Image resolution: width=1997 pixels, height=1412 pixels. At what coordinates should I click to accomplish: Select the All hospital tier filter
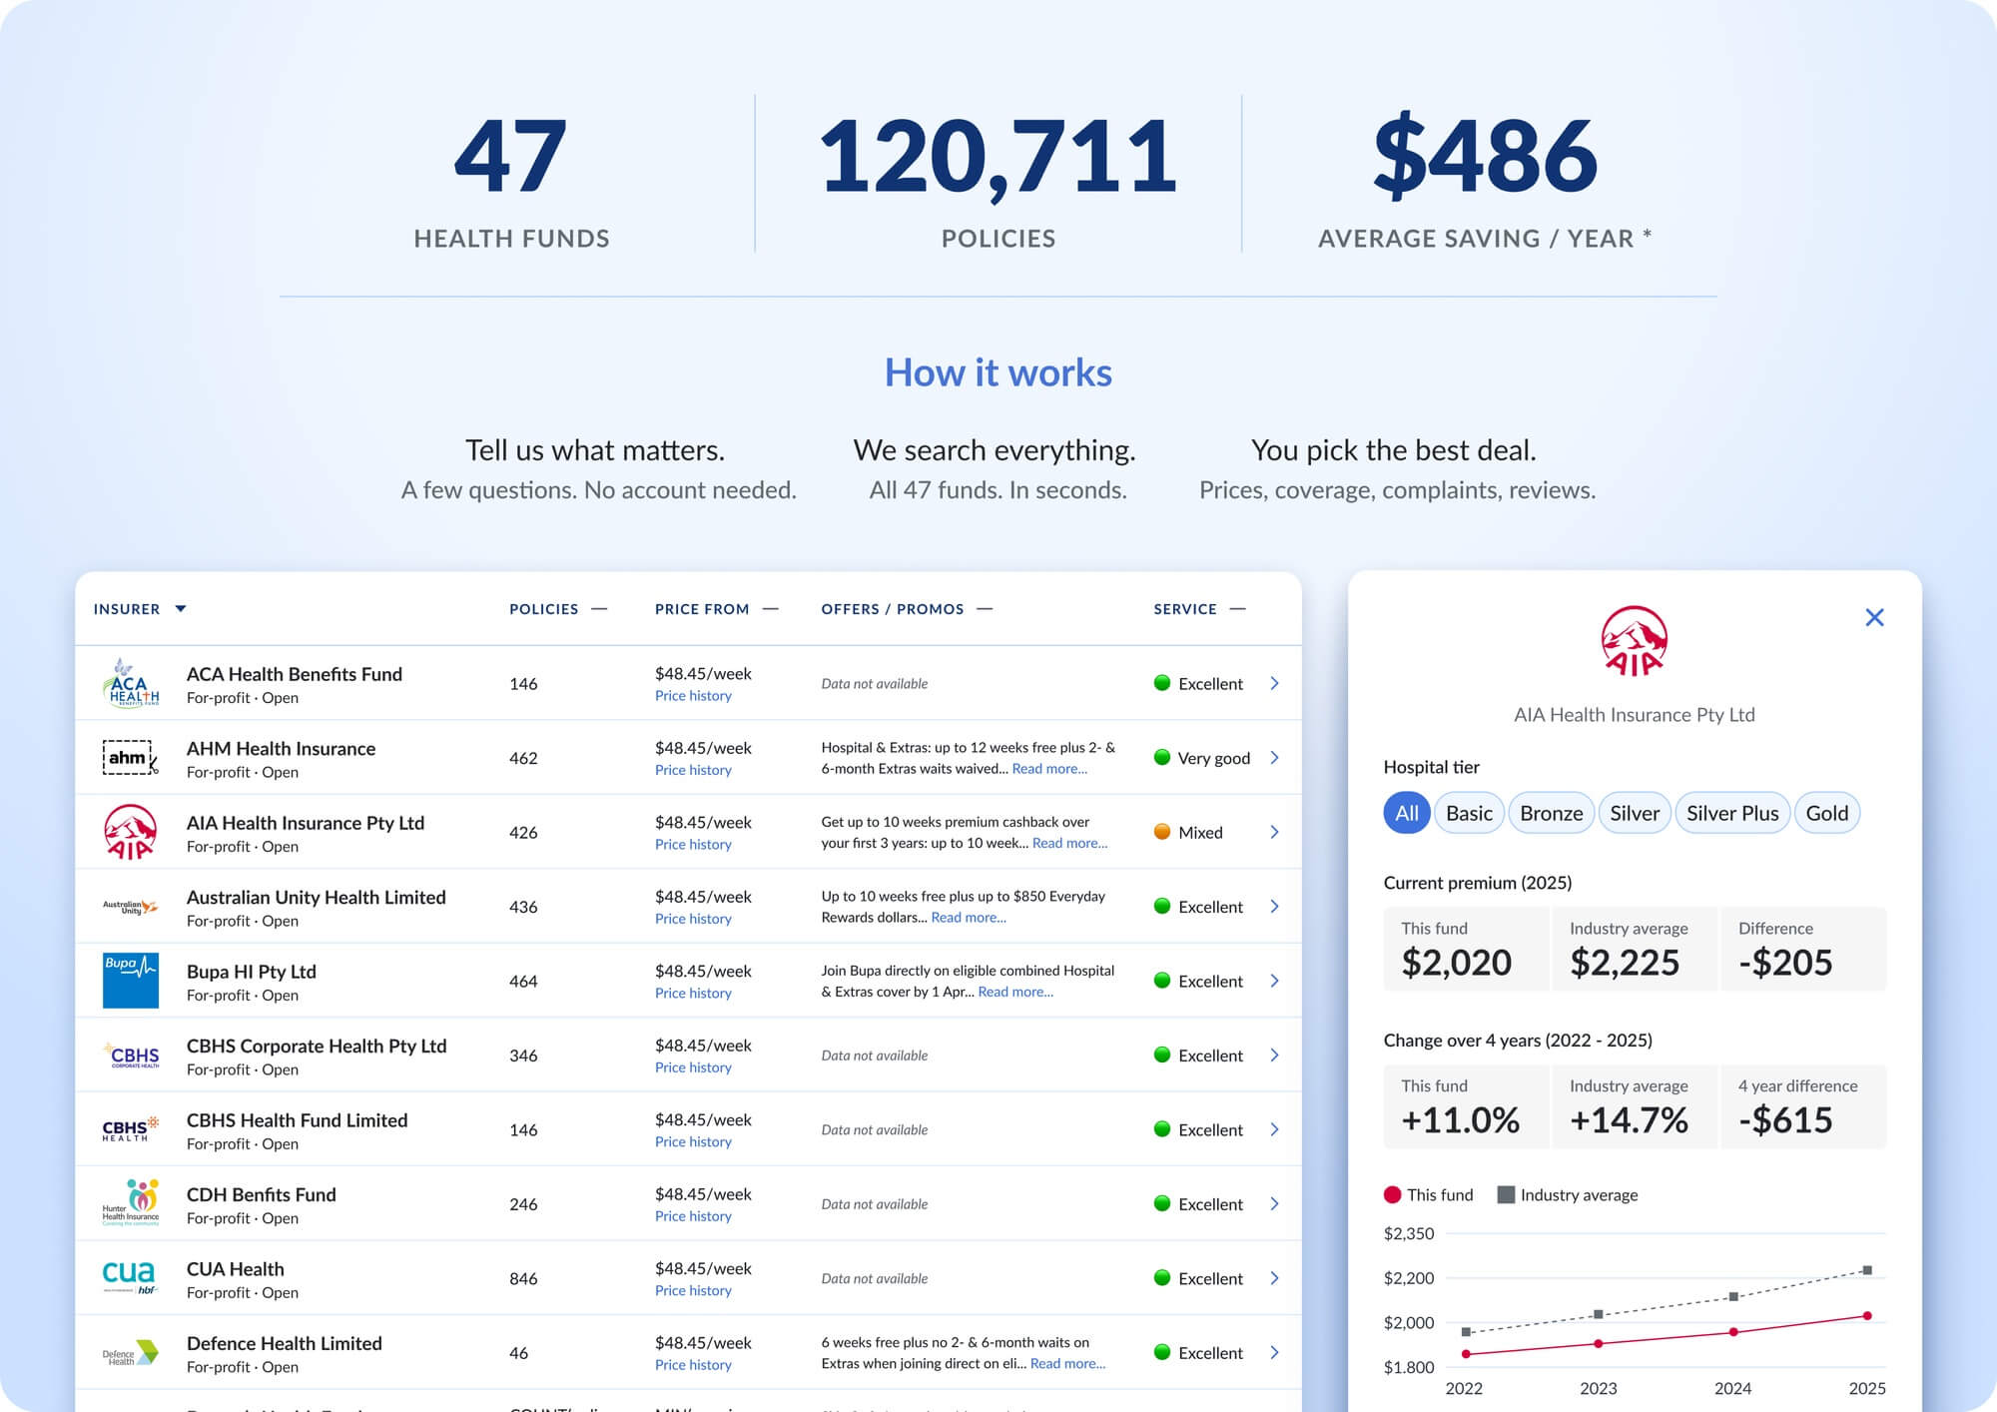point(1406,813)
